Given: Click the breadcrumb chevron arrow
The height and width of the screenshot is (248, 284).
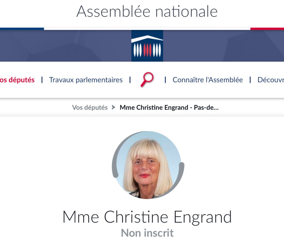Looking at the screenshot, I should (113, 107).
